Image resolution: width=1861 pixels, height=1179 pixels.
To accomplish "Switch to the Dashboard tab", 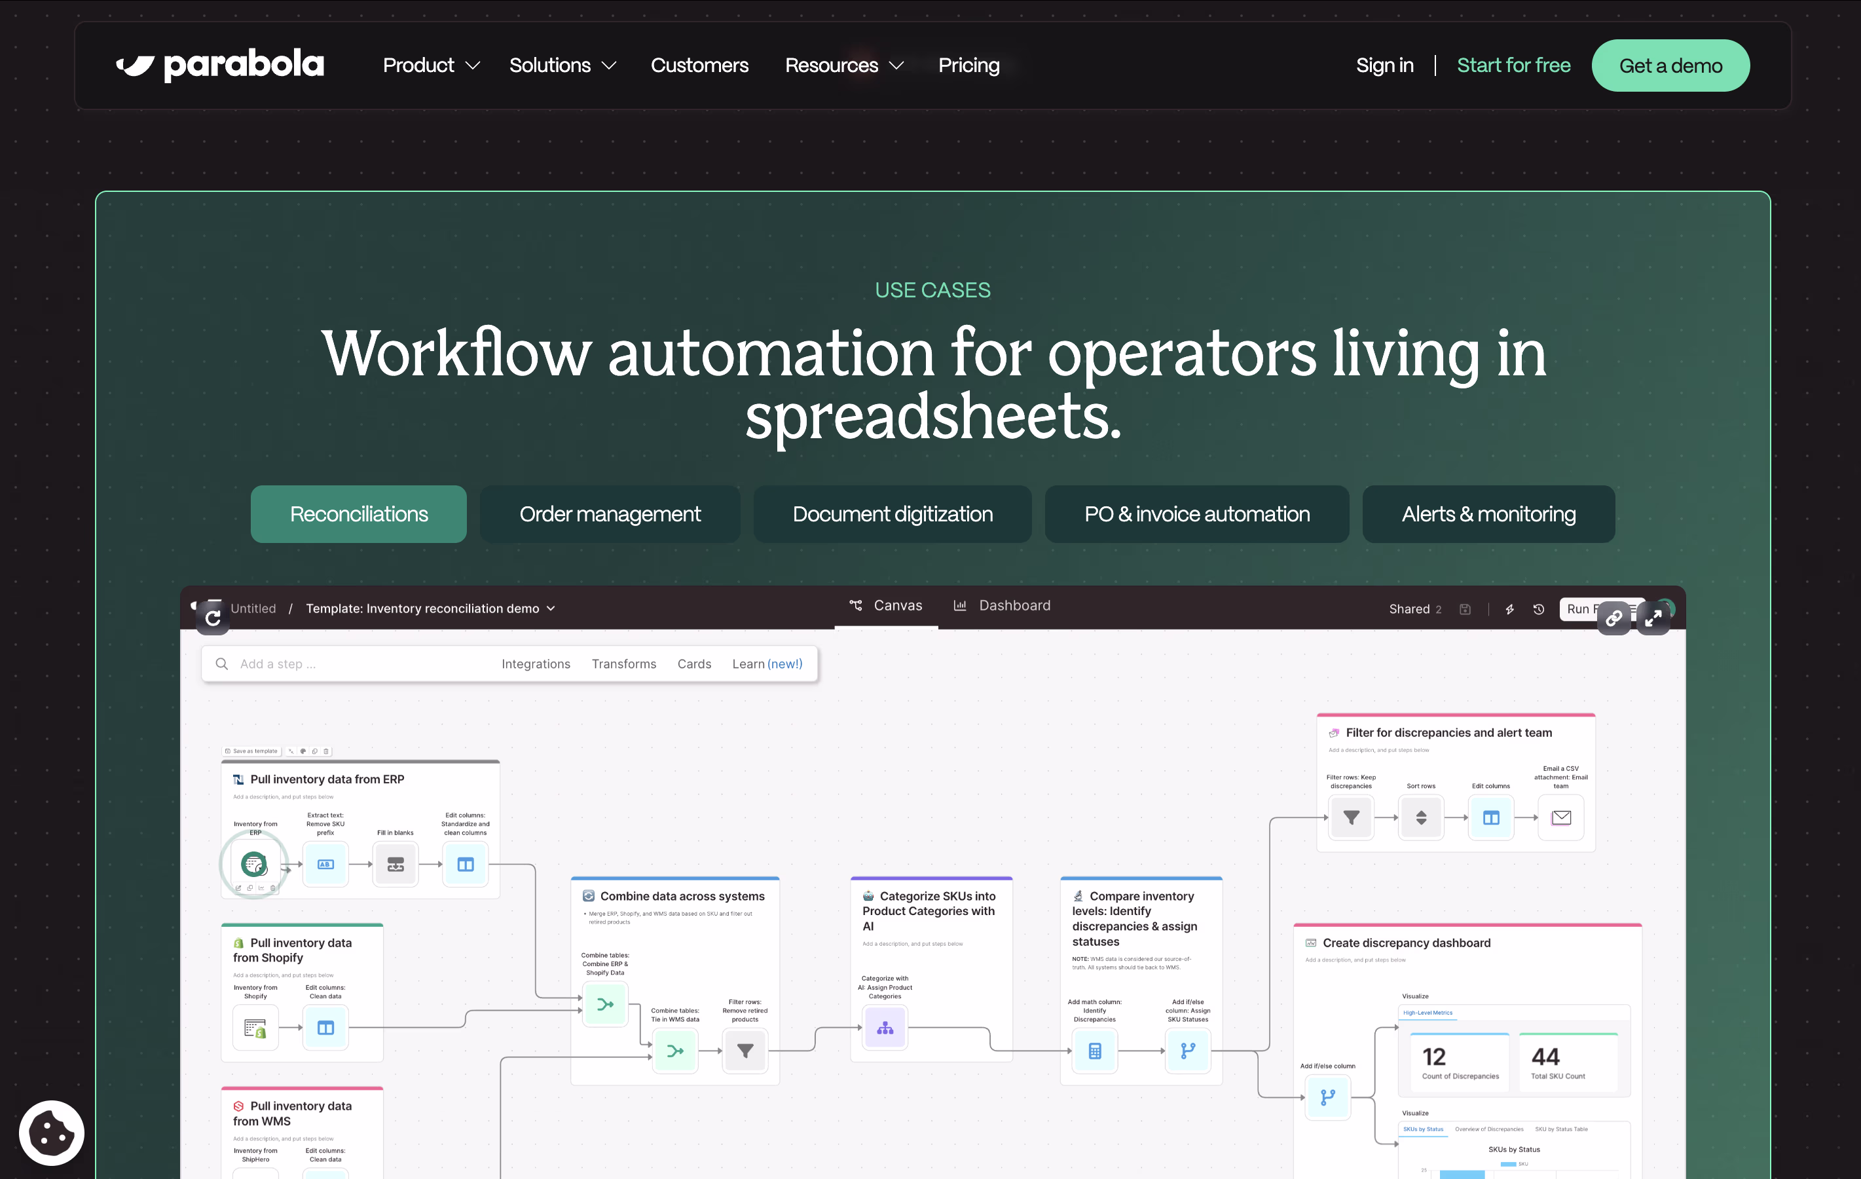I will tap(1002, 605).
